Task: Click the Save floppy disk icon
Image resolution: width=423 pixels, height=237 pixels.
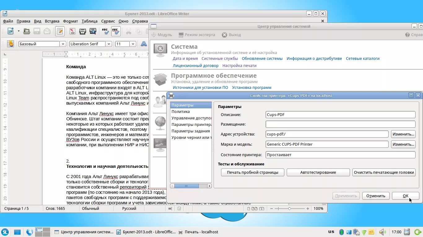Action: [x=37, y=31]
